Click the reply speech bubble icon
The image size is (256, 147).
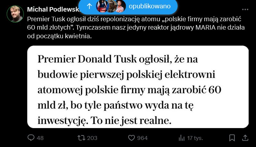(31, 138)
